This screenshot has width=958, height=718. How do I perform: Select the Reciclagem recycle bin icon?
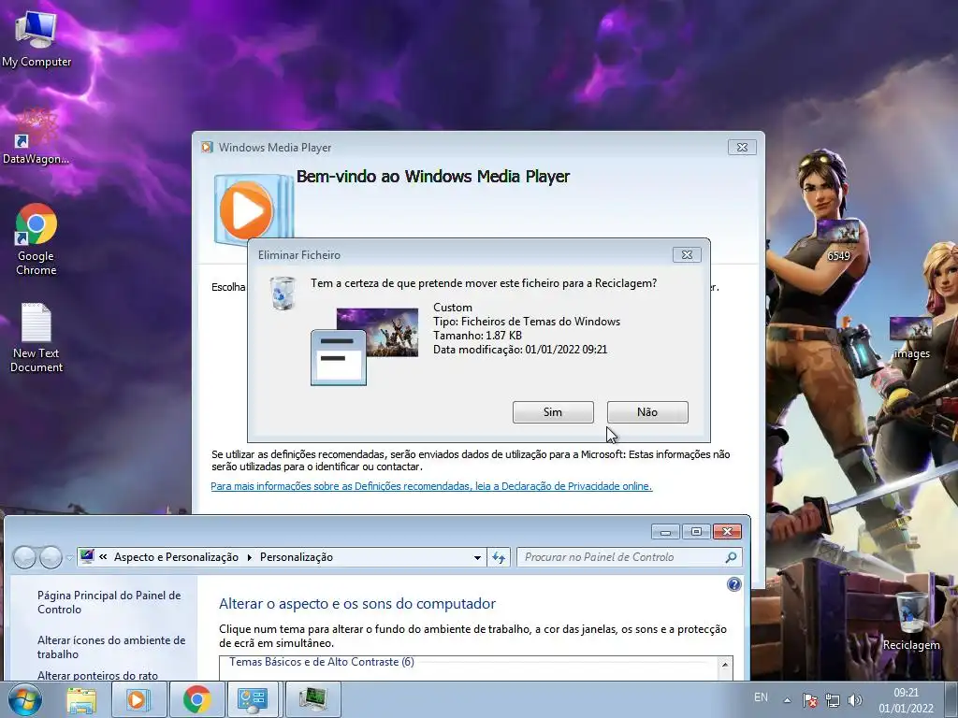click(911, 621)
